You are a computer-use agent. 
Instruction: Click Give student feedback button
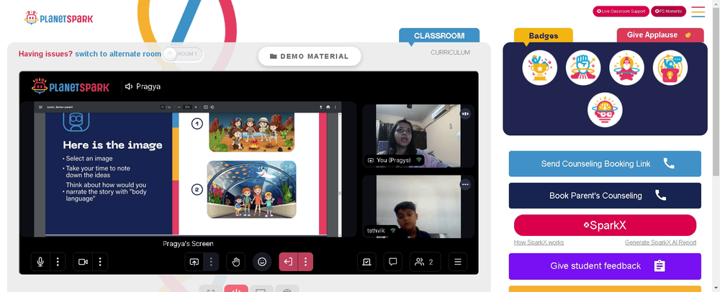click(x=605, y=266)
